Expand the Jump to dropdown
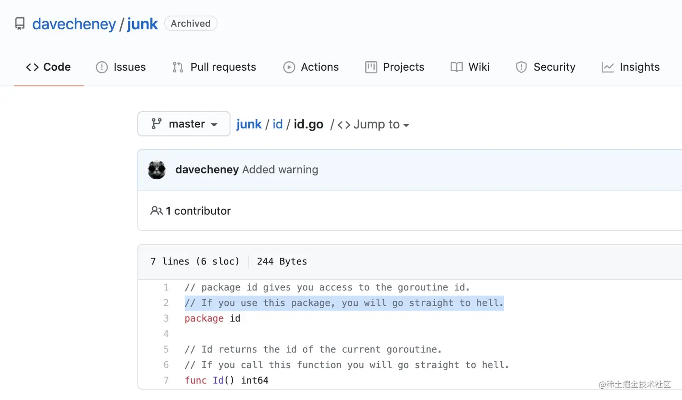Viewport: 682px width, 400px height. point(373,124)
